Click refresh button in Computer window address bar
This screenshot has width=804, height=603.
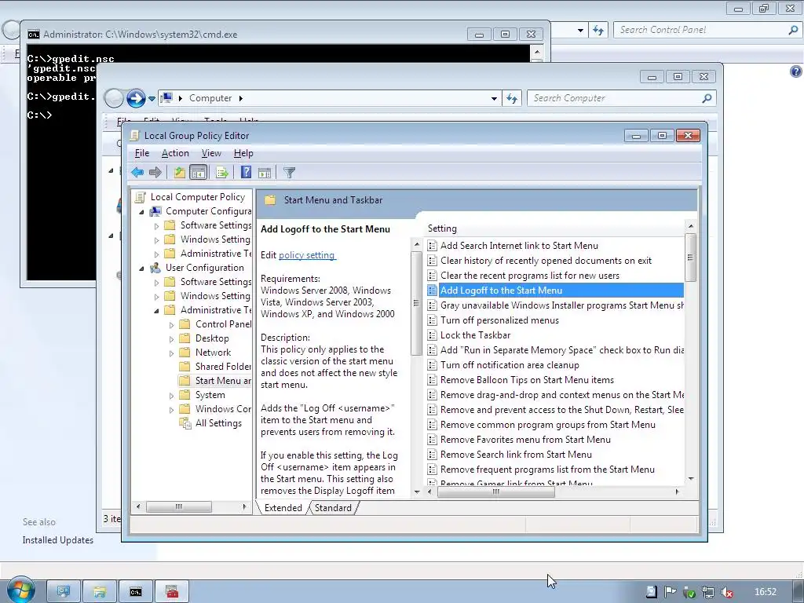point(512,98)
